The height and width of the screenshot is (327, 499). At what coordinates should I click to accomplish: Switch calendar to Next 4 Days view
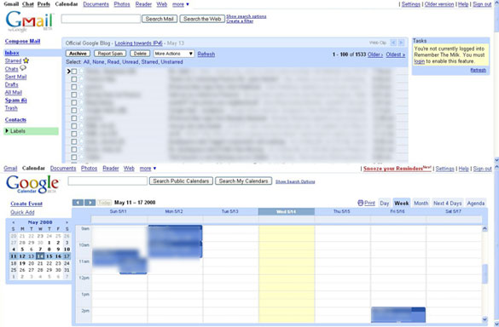tap(448, 203)
